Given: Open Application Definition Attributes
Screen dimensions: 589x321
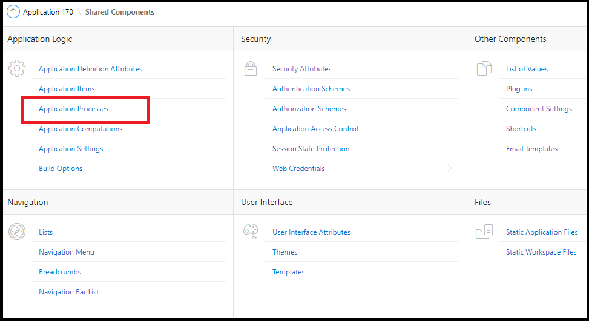Looking at the screenshot, I should [90, 69].
